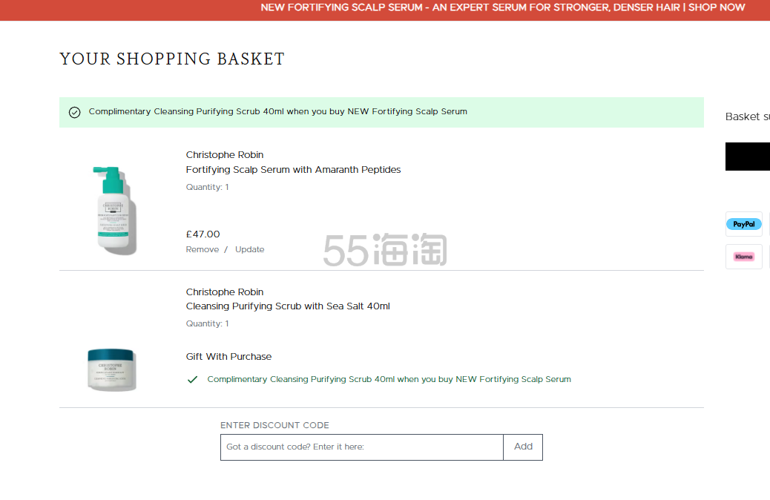Click the black checkout button on the right
The width and height of the screenshot is (770, 500).
coord(748,157)
